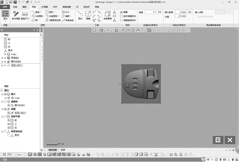Collapse the 面片 group in model tree
Screen dimensions: 239x162
tap(2, 94)
